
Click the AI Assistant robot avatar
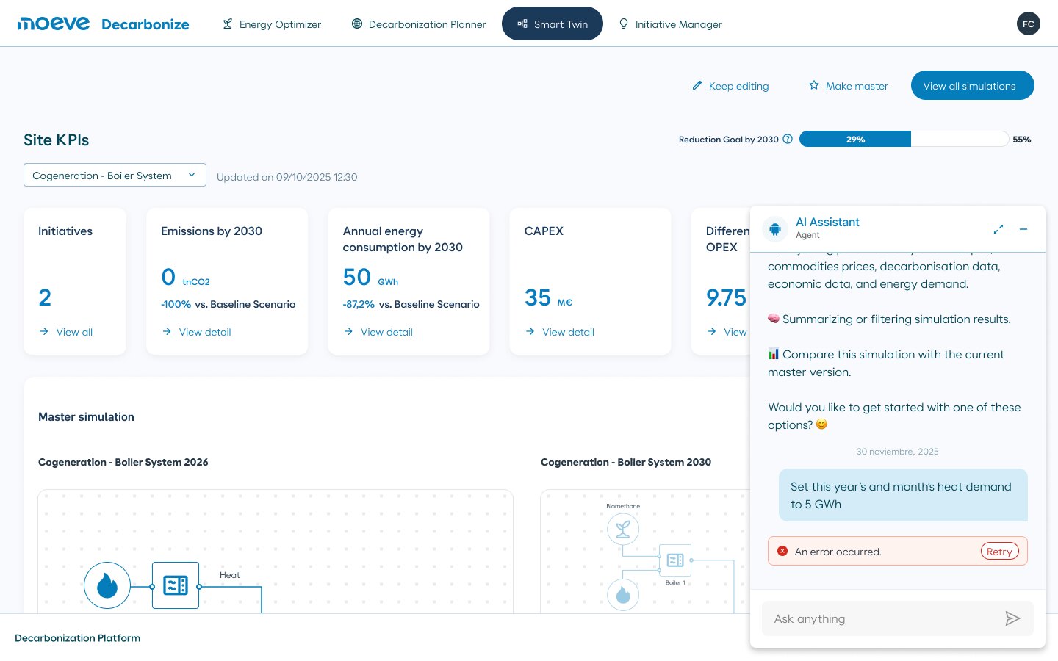(x=775, y=229)
